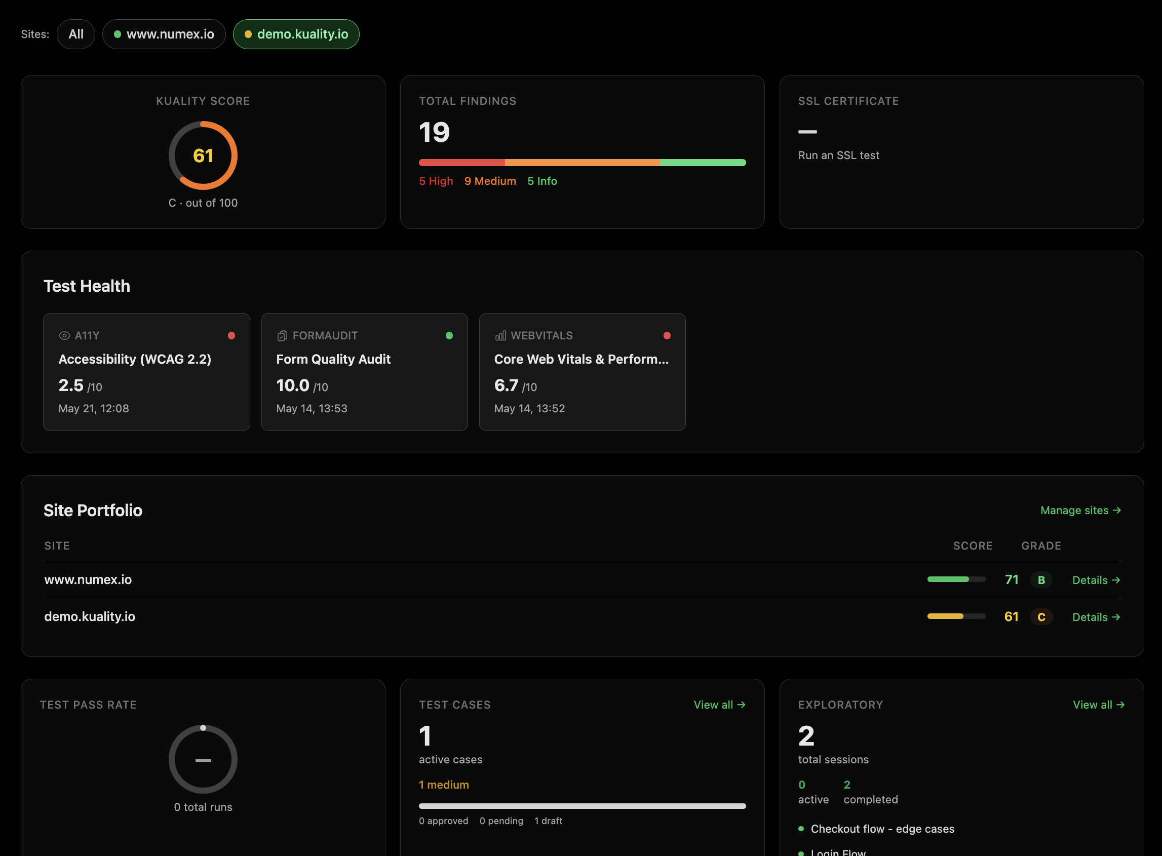The height and width of the screenshot is (856, 1162).
Task: Open Manage sites link
Action: tap(1080, 511)
